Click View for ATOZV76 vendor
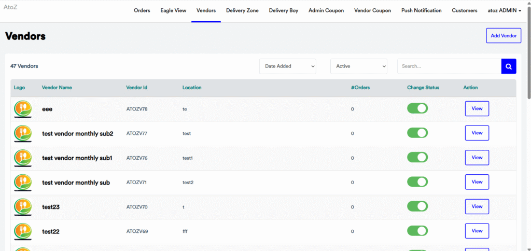531x251 pixels. click(x=477, y=158)
